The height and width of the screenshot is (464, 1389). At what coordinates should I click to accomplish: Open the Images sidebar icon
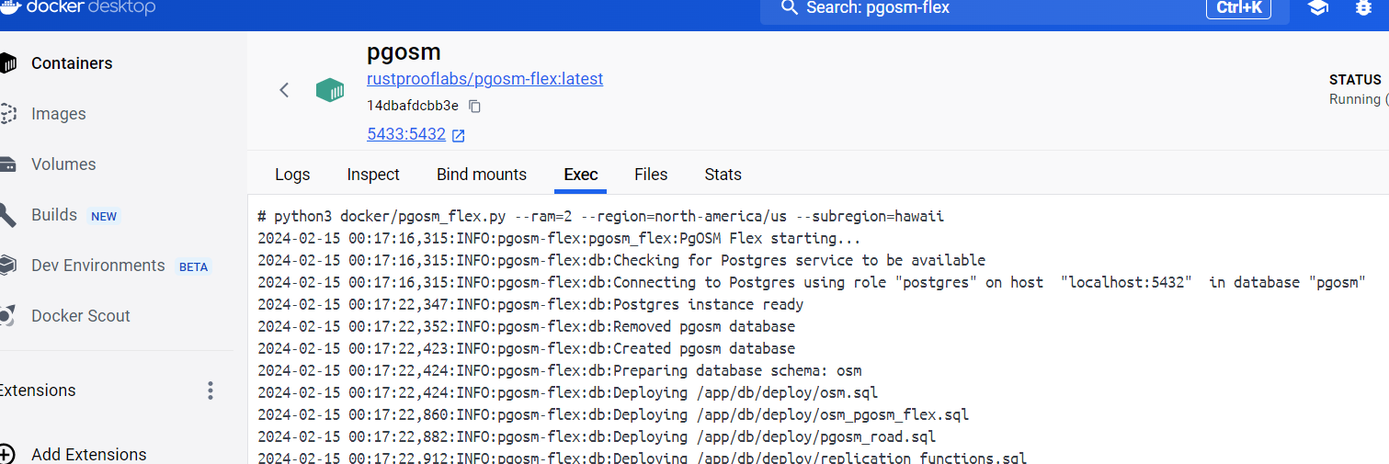point(7,114)
